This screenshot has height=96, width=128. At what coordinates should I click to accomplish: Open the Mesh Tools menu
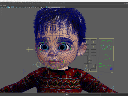click(21, 3)
